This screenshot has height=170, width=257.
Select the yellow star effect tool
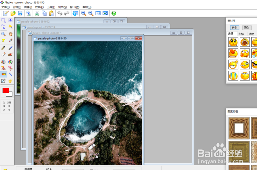[x=11, y=81]
